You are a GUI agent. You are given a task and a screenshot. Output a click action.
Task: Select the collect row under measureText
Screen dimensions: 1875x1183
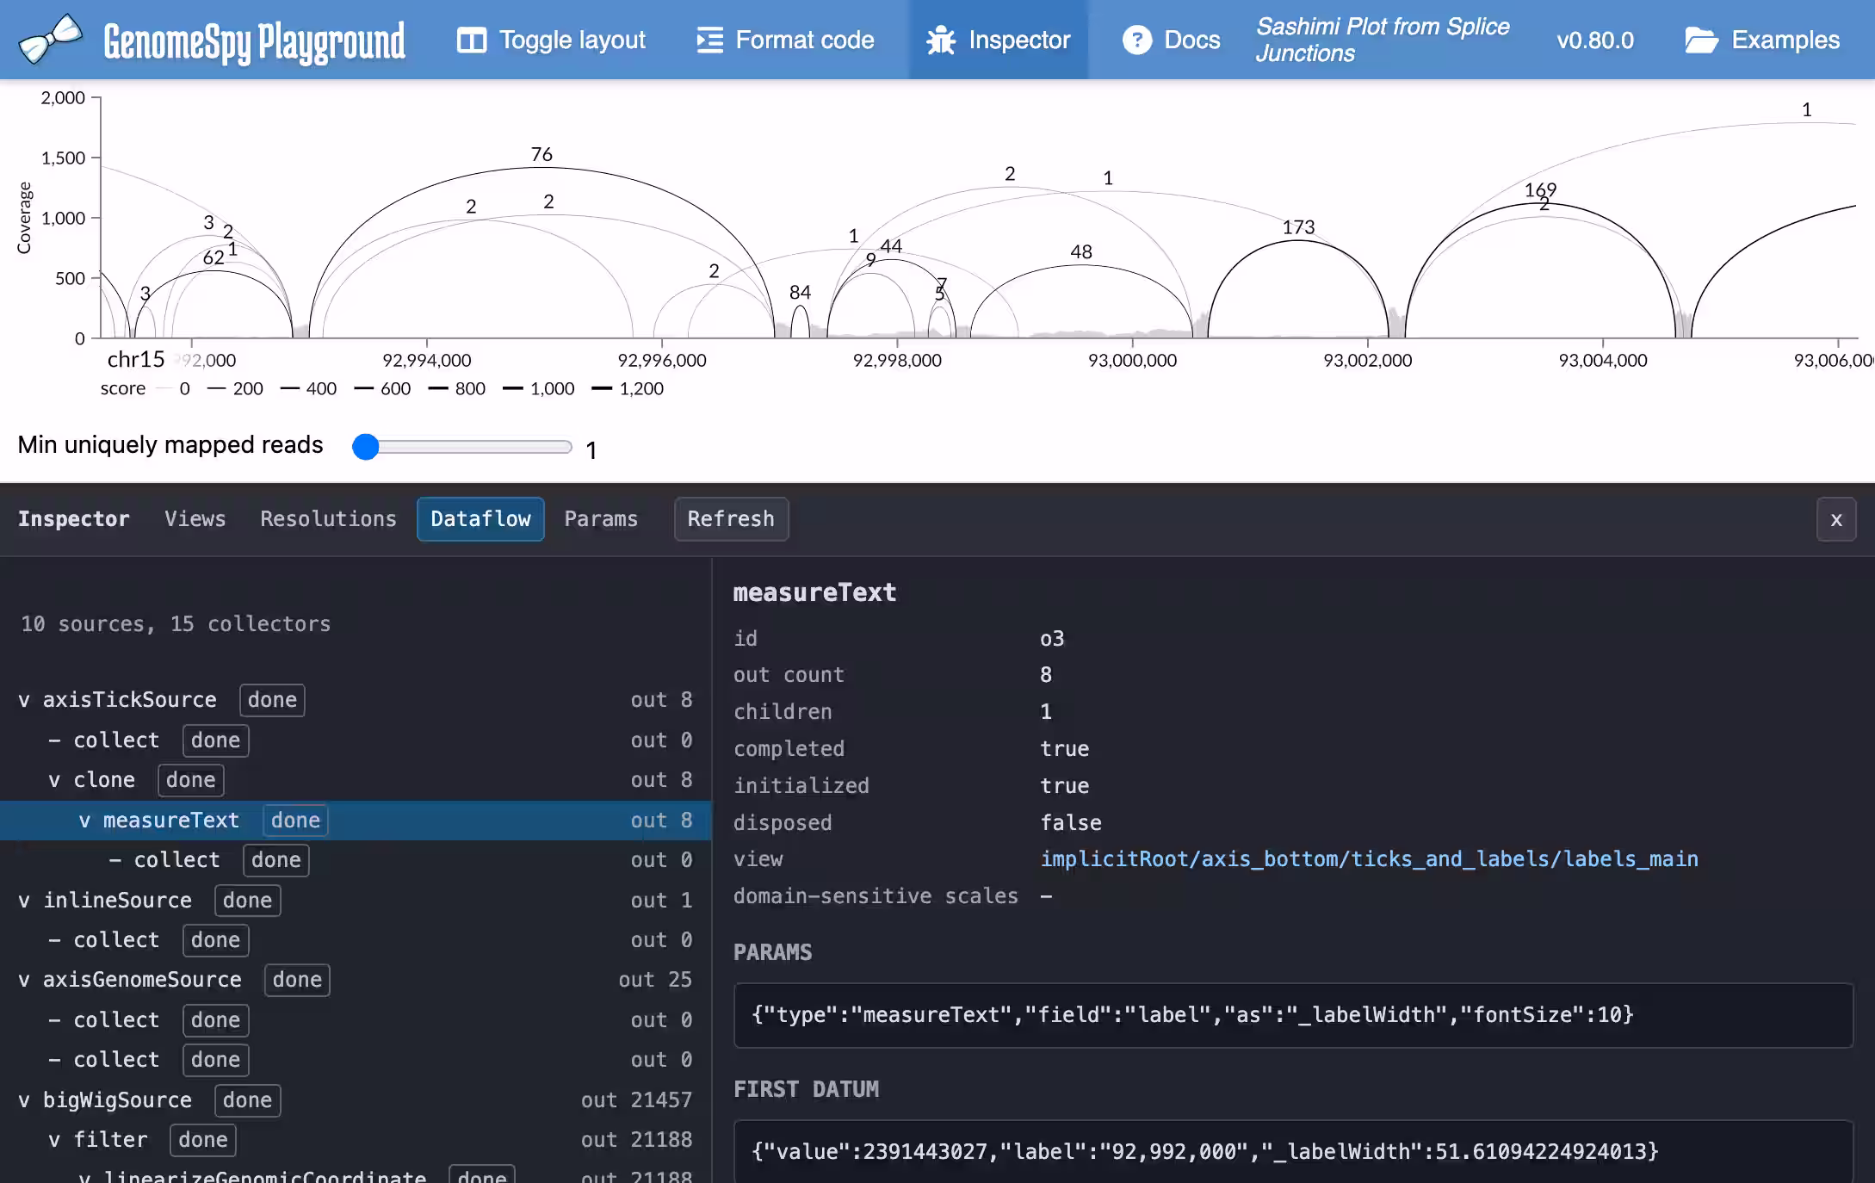click(356, 860)
